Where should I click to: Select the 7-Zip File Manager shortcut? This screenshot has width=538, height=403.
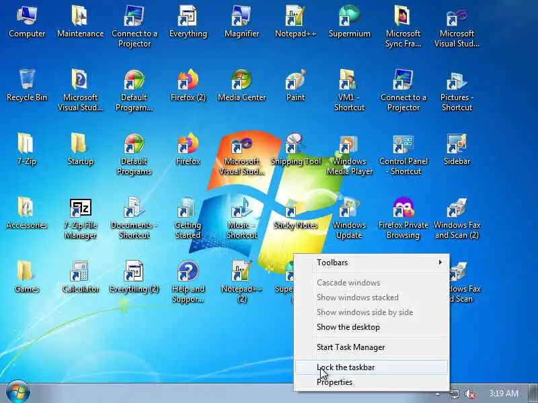[x=80, y=218]
